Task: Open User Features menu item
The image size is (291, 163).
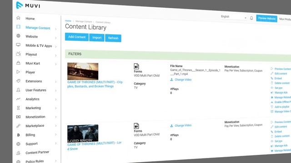Action: (36, 90)
